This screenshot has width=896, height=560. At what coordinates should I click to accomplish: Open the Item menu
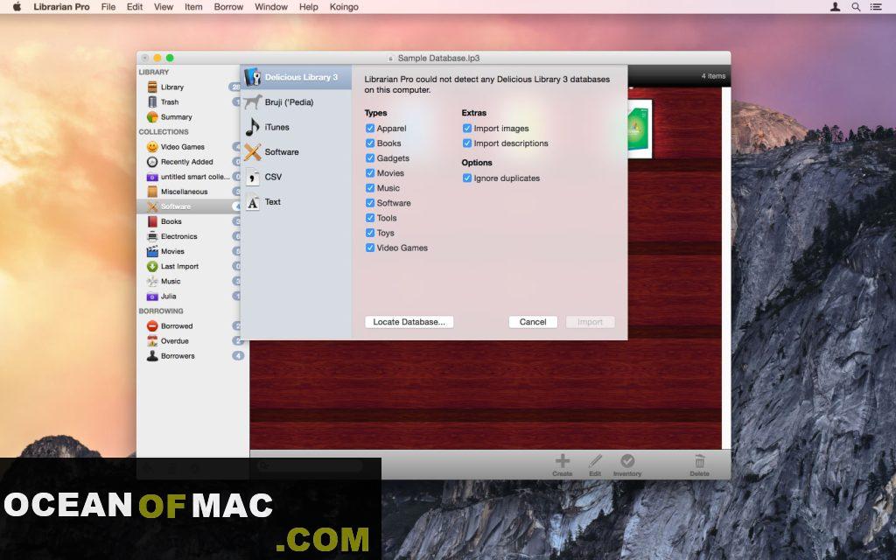[x=193, y=7]
